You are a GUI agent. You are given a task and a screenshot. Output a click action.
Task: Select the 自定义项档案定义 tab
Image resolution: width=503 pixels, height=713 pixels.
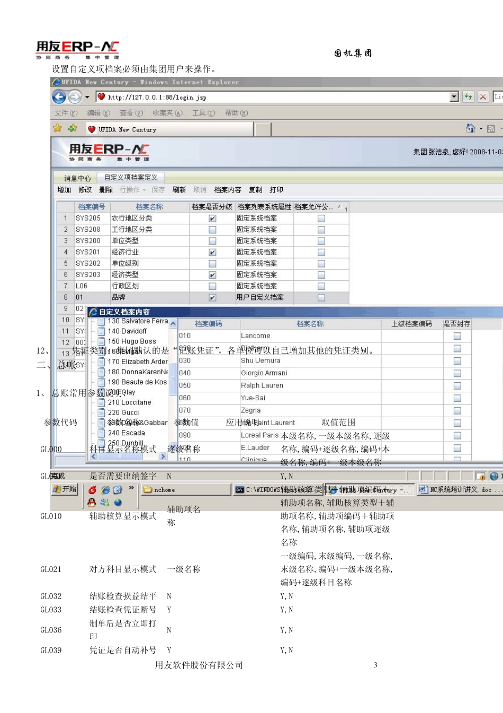point(131,178)
